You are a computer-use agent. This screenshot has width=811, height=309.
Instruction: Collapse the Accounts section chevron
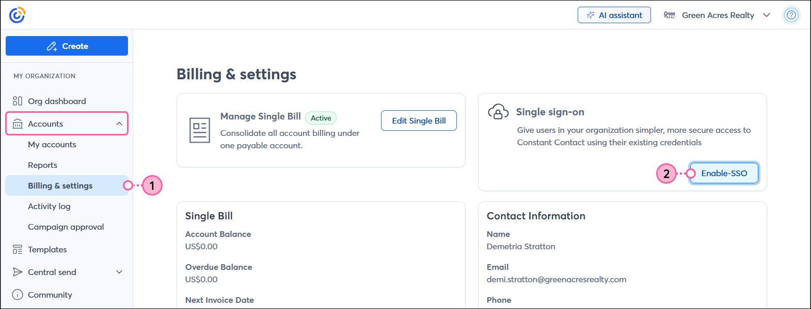(x=119, y=124)
